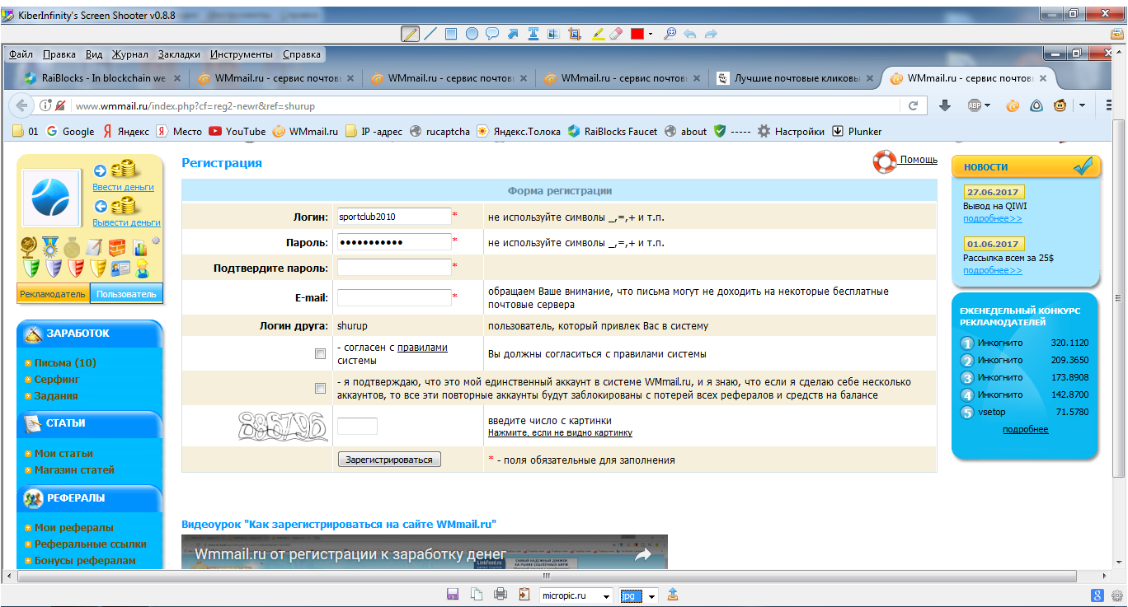Open the Файл menu
This screenshot has height=607, width=1128.
click(x=21, y=54)
